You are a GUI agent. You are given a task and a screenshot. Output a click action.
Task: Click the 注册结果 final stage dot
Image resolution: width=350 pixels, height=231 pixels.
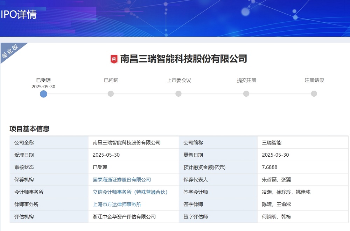tap(313, 93)
